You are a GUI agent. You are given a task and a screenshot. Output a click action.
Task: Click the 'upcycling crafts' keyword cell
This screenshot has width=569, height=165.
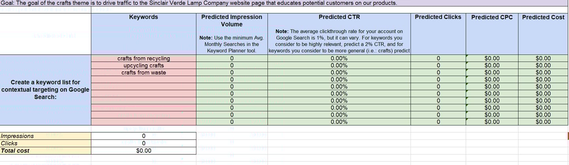point(143,65)
